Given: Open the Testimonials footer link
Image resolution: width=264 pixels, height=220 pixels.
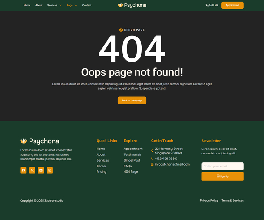Looking at the screenshot, I should tap(133, 154).
